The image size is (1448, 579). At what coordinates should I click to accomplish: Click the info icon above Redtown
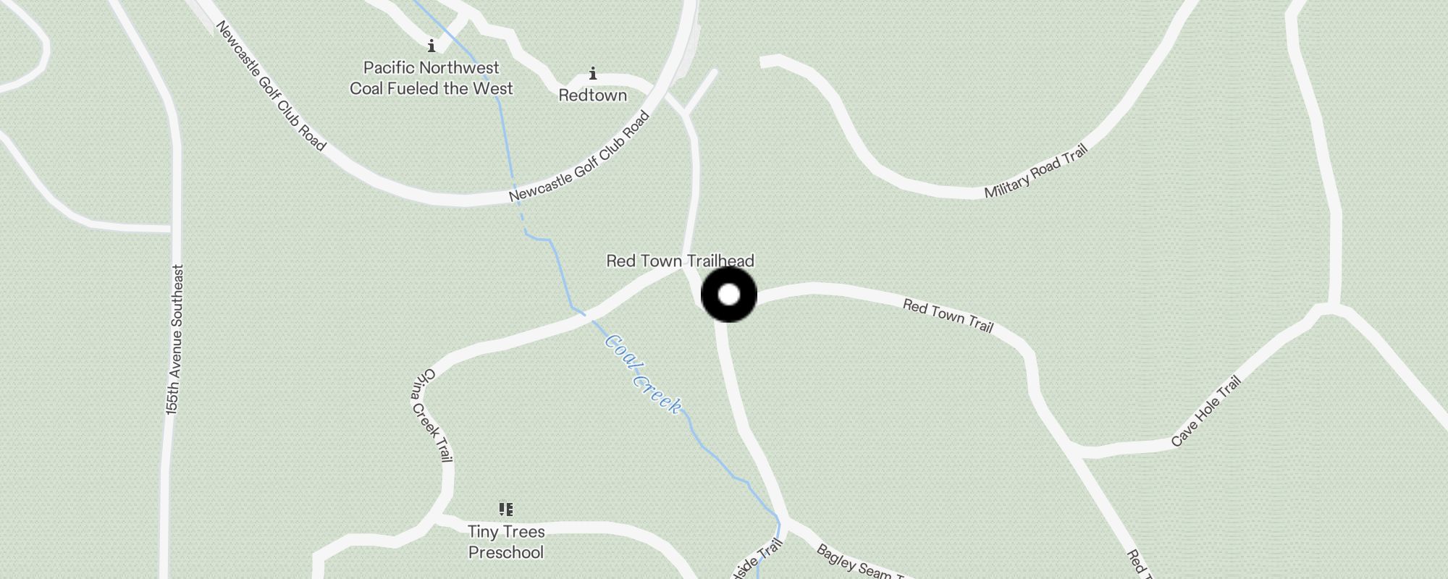point(593,73)
